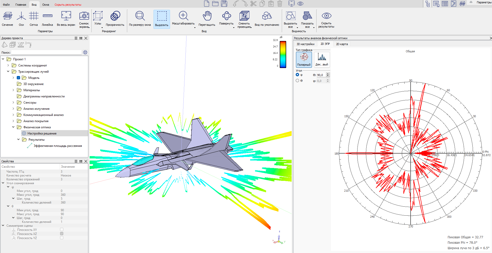Click the Повернуть rotate tool icon

(226, 16)
